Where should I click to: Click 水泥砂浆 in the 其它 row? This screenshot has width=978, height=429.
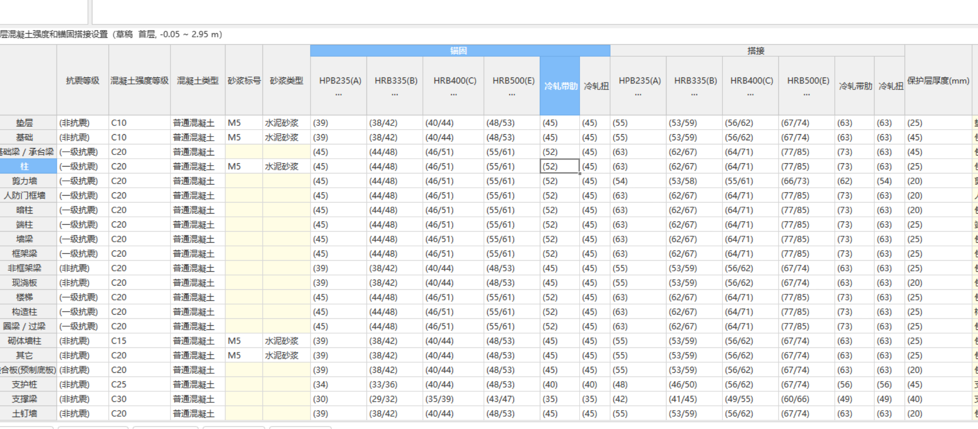pyautogui.click(x=287, y=355)
